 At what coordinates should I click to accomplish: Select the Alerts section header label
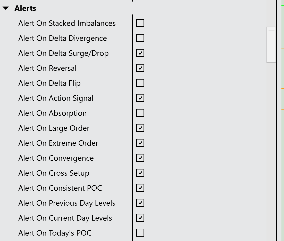[x=25, y=9]
